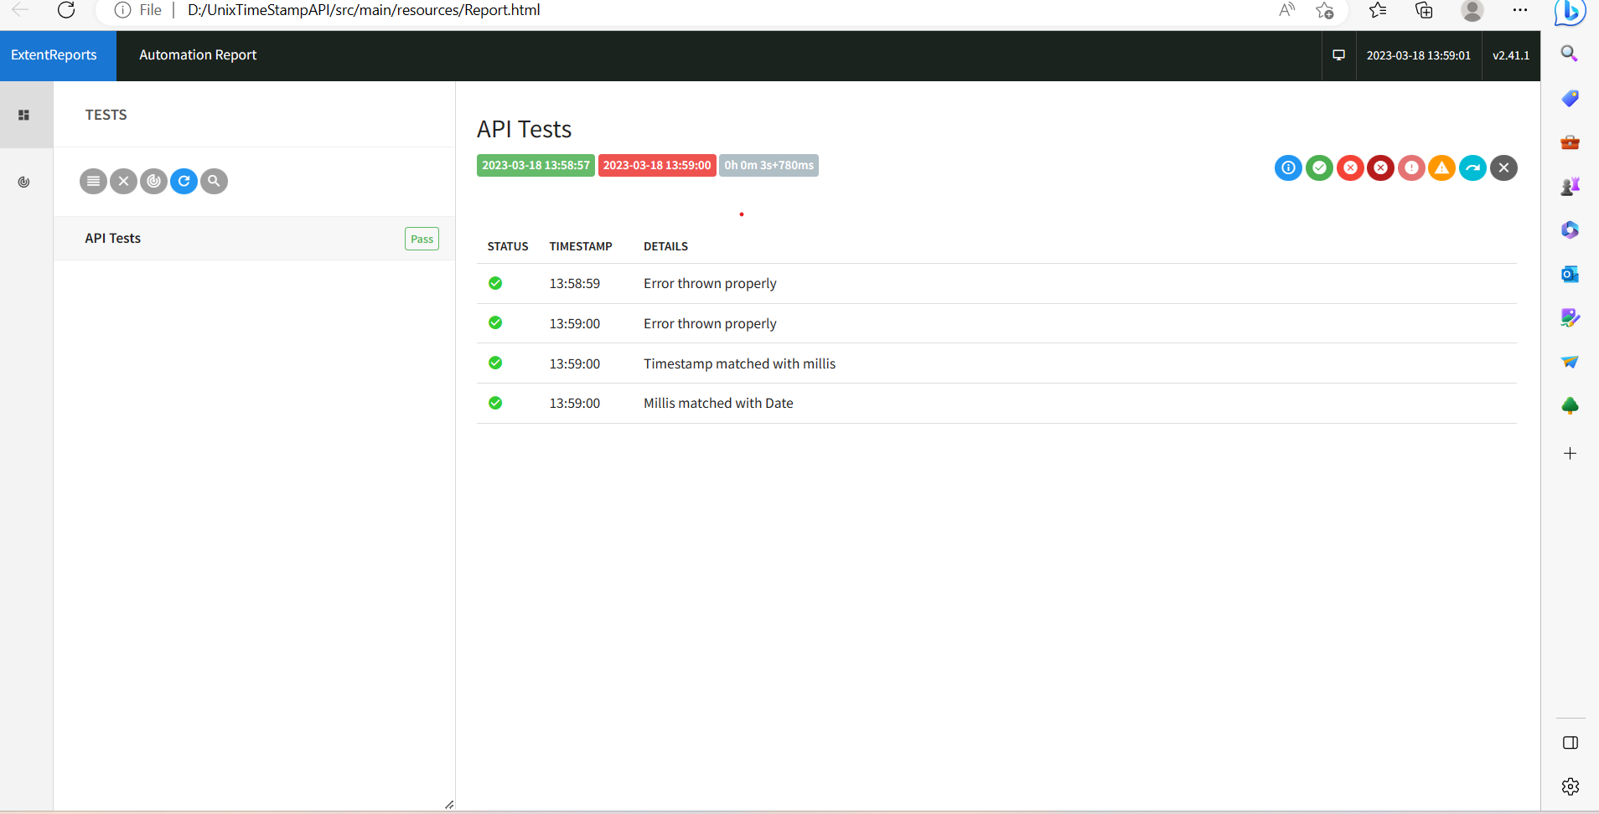The height and width of the screenshot is (814, 1599).
Task: Toggle Edge sidebar visibility button
Action: (1571, 743)
